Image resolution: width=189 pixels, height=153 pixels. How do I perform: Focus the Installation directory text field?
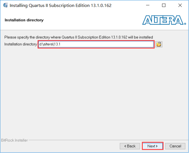[96, 44]
